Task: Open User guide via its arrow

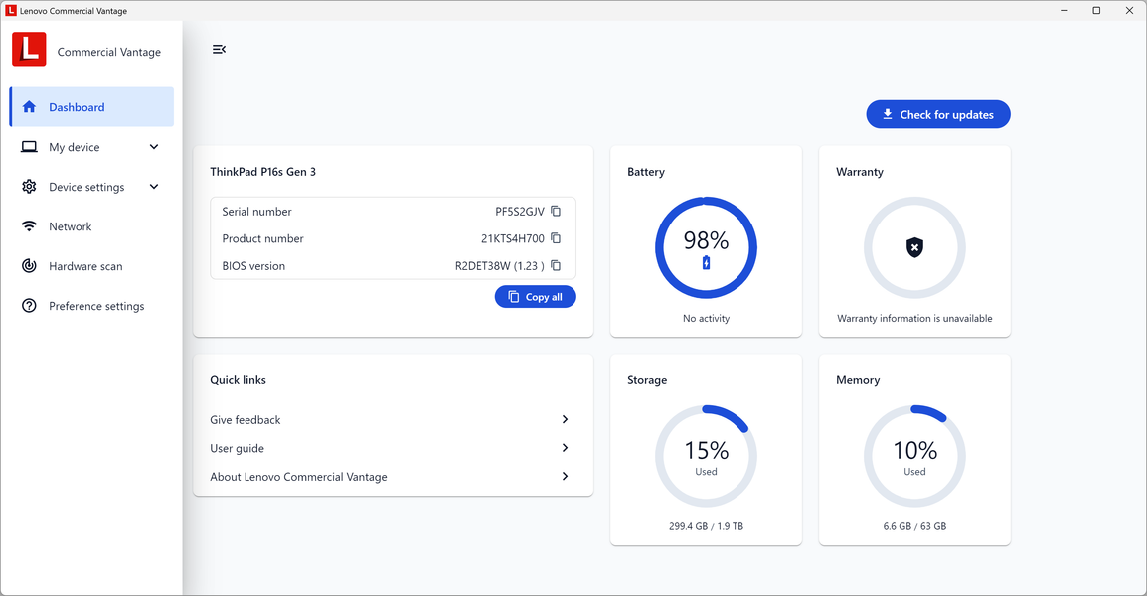Action: 565,448
